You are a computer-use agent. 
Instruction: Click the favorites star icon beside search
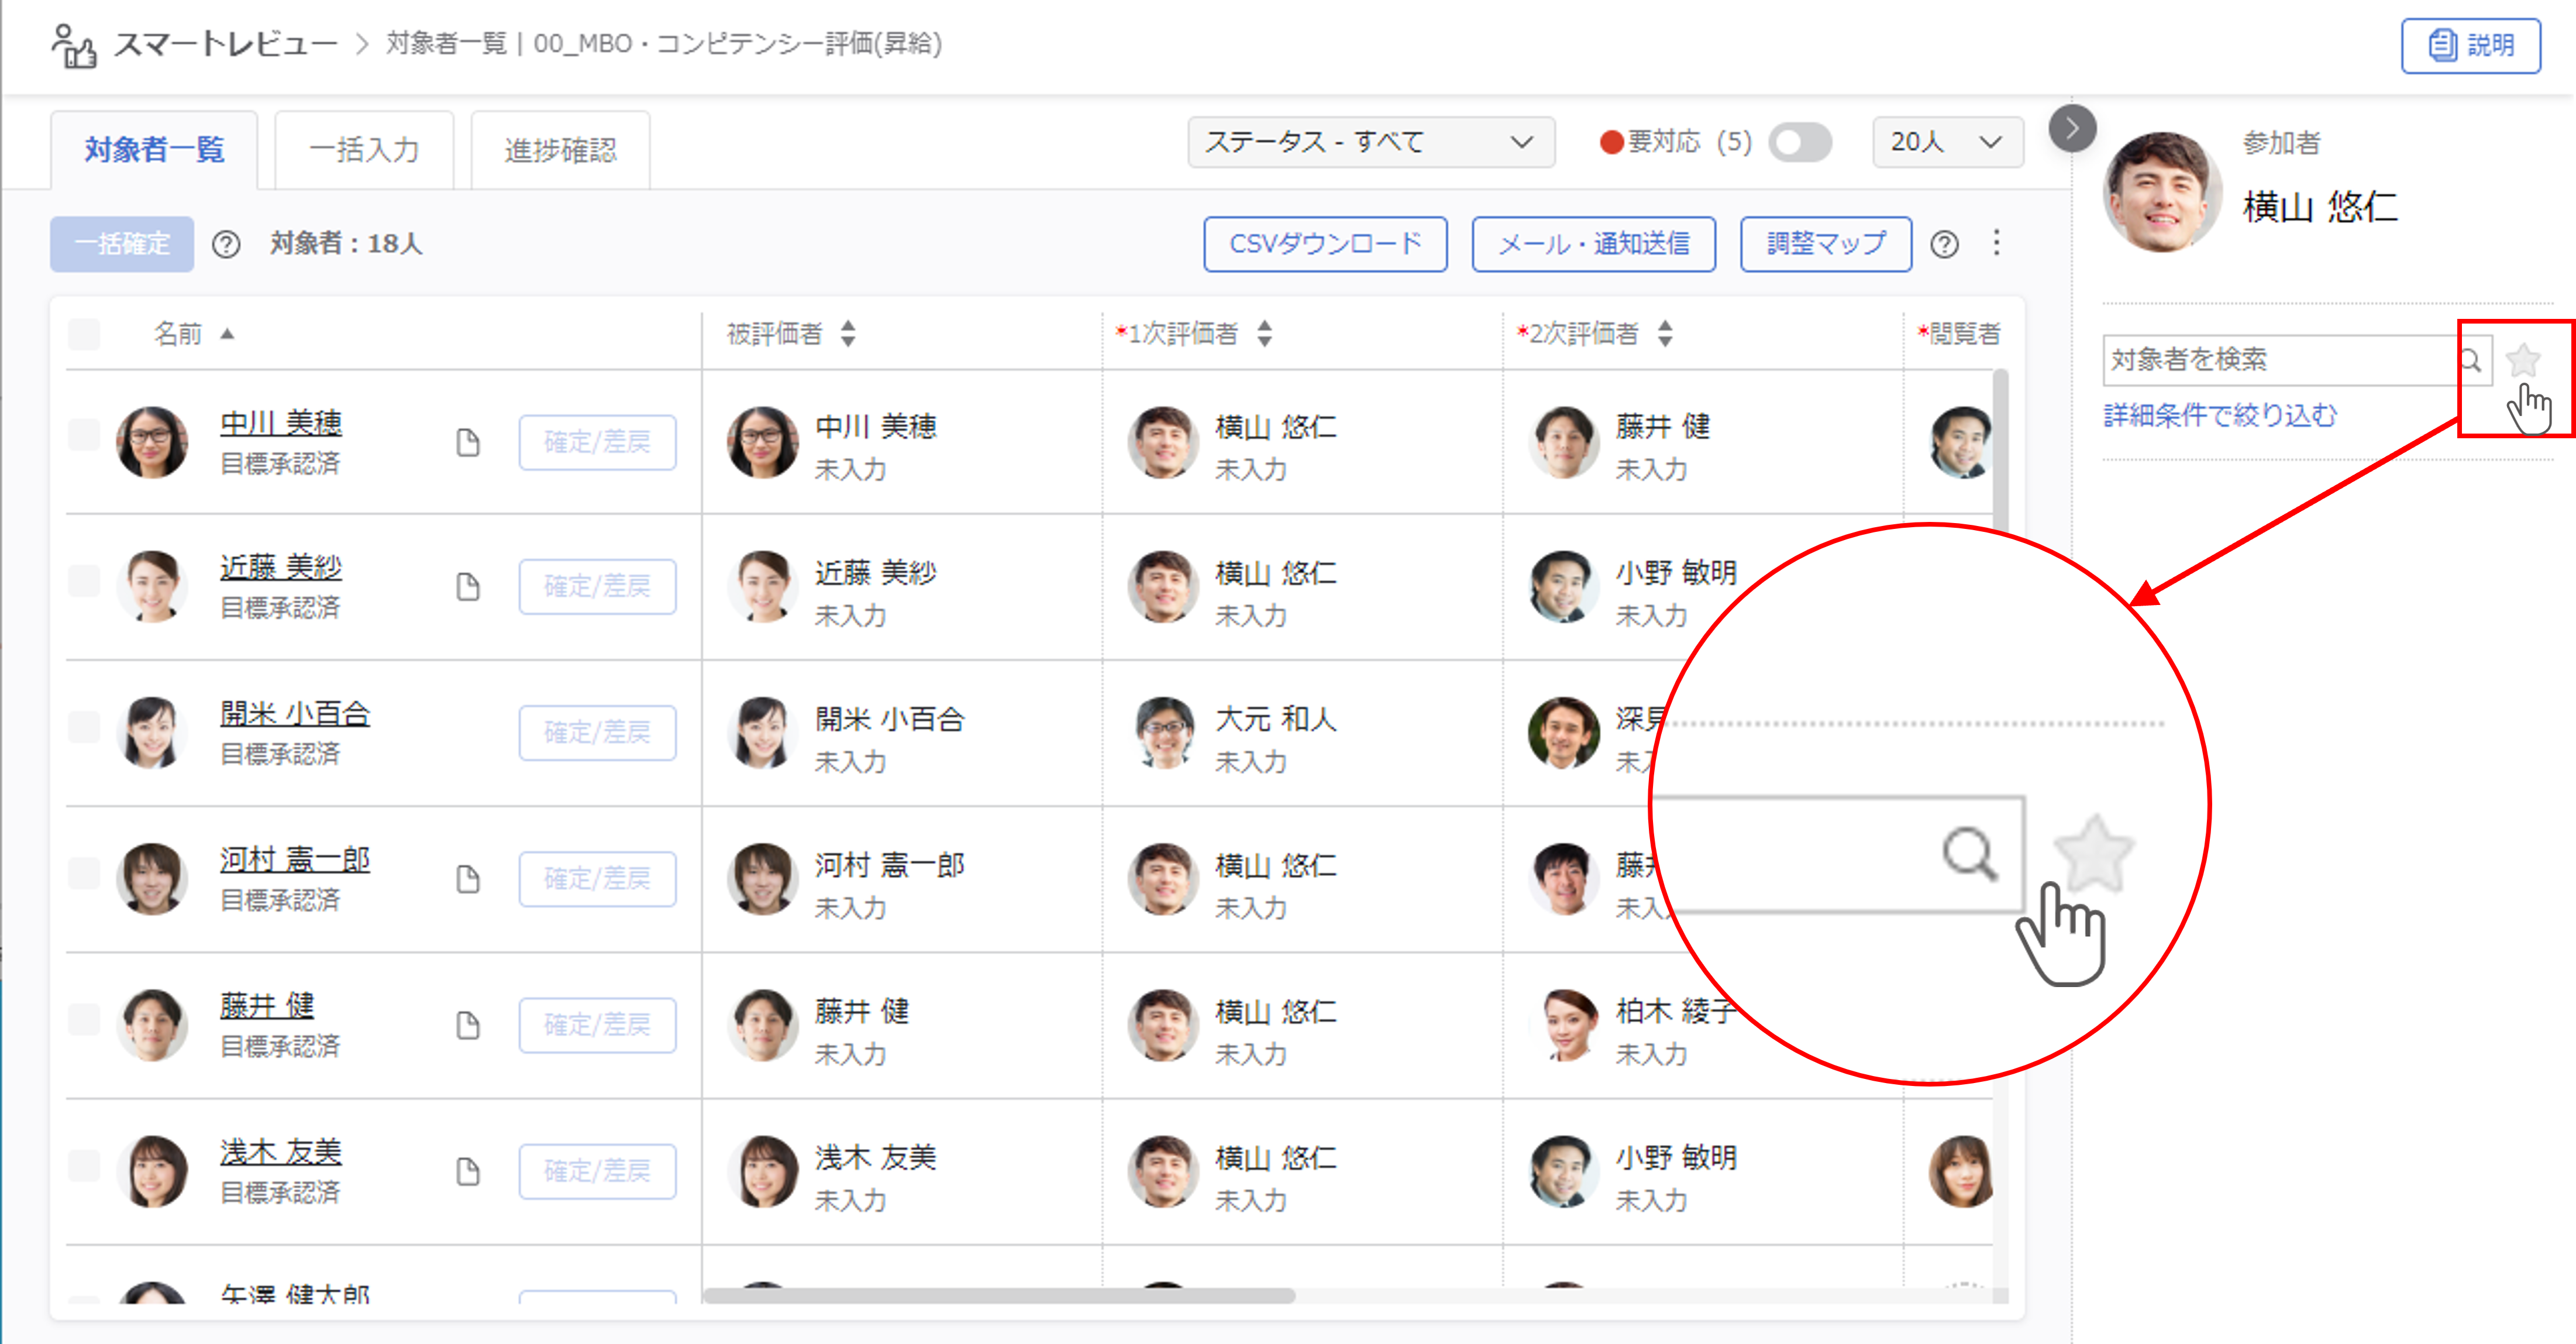tap(2522, 360)
